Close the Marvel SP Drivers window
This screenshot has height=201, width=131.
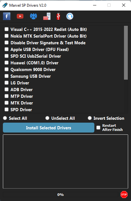pos(124,5)
